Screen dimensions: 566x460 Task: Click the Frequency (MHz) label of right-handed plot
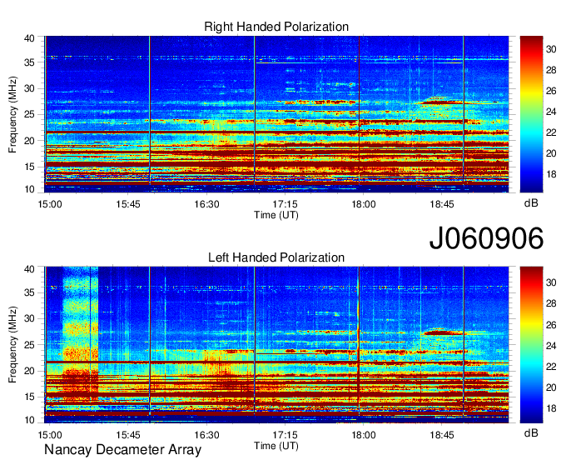(x=12, y=114)
